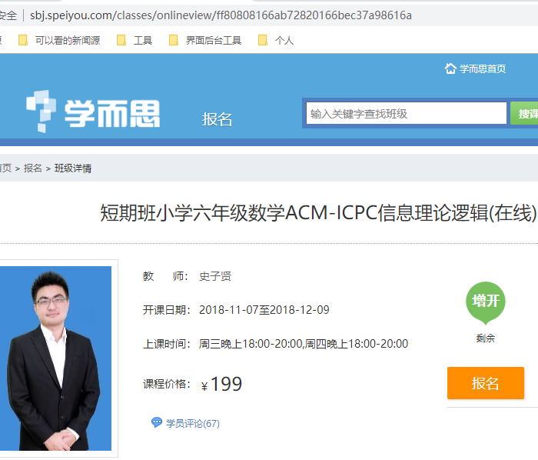
Task: Open the 可以看的新闻源 bookmark folder
Action: (x=59, y=41)
